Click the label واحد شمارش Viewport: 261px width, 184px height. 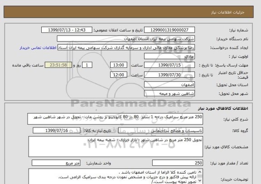pyautogui.click(x=98, y=163)
